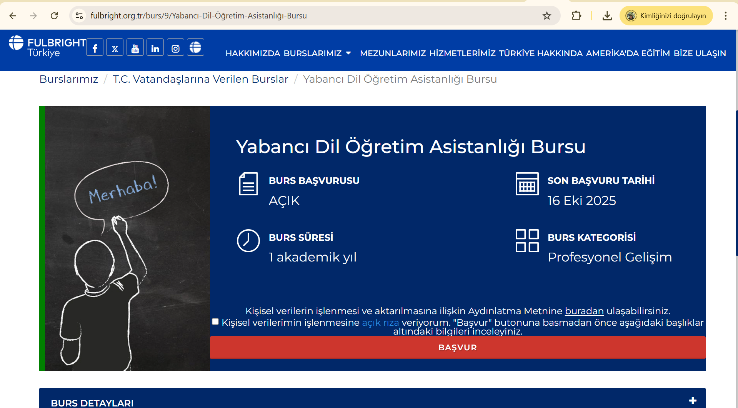Click the clock icon beside BURS SÜRESİ
738x408 pixels.
[x=248, y=241]
